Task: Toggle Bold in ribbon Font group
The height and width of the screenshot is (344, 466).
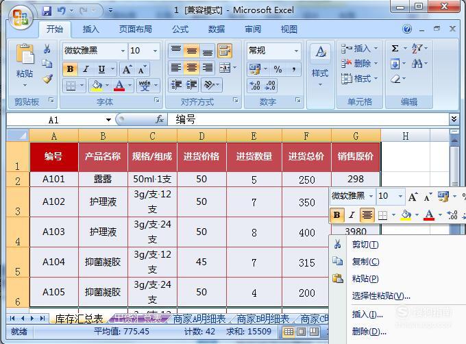Action: [70, 69]
